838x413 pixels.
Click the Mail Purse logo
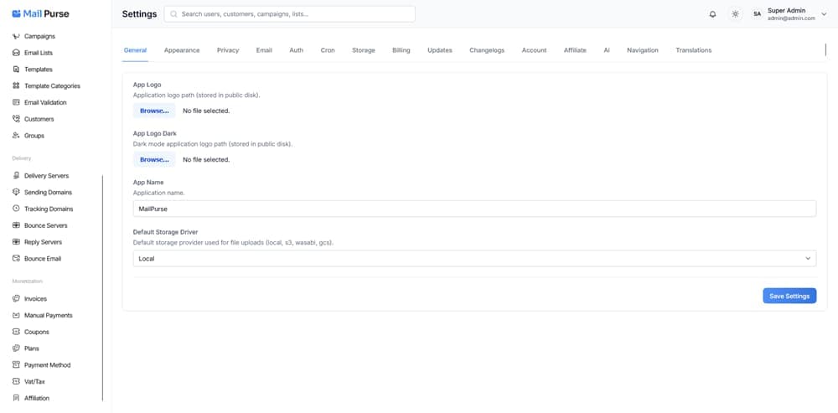40,13
